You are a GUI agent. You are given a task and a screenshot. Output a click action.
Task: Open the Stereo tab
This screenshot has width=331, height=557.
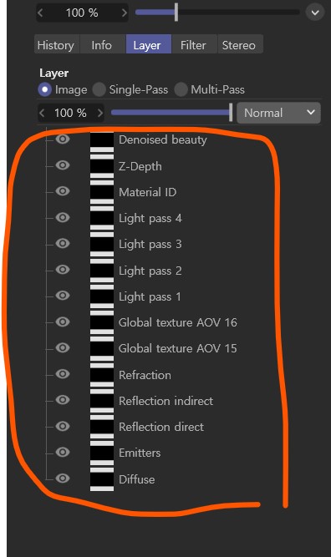(240, 44)
